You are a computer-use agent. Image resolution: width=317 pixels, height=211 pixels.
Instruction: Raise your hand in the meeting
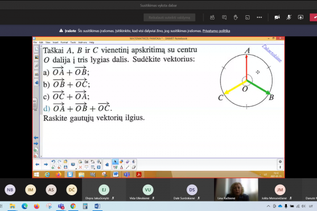pos(236,17)
